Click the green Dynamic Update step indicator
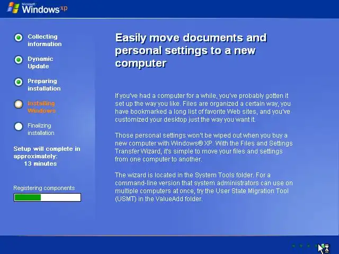Screen dimensions: 339x254 click(19, 60)
